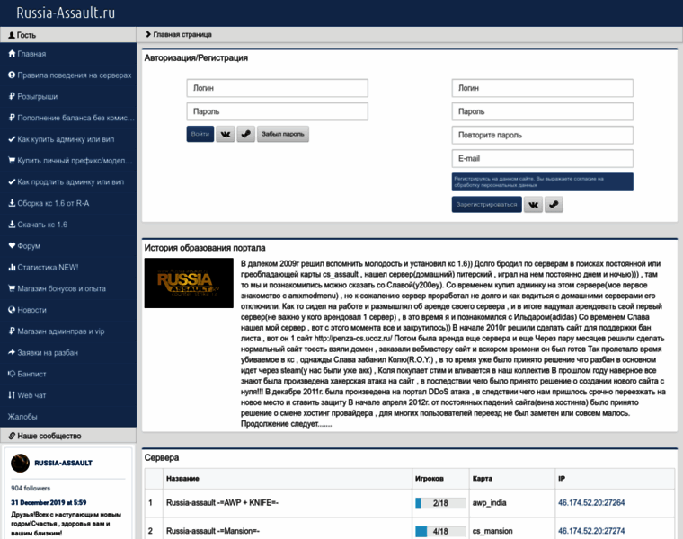Go to Форум in sidebar
The image size is (683, 539).
point(24,245)
